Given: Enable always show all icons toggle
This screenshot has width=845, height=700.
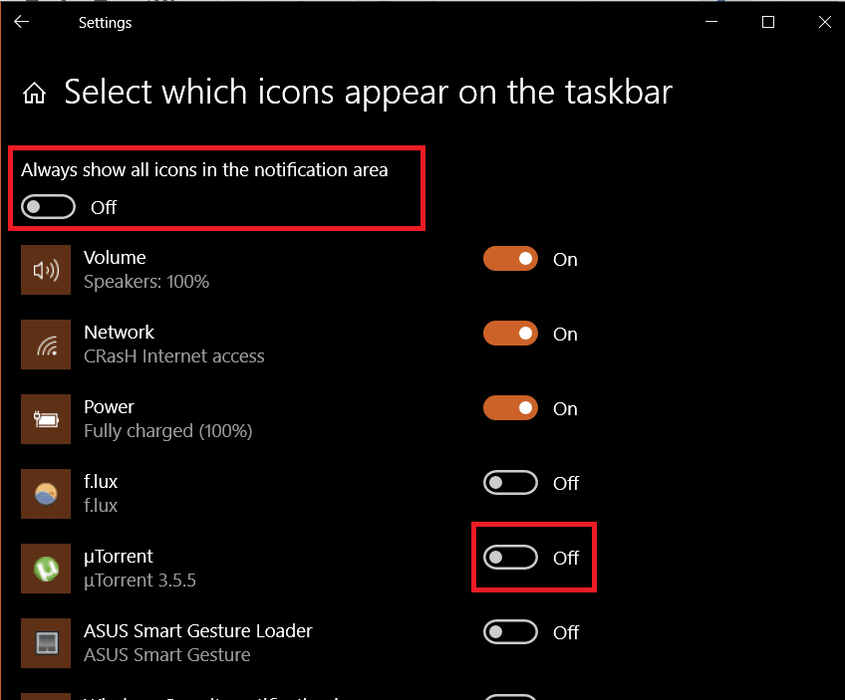Looking at the screenshot, I should coord(49,207).
